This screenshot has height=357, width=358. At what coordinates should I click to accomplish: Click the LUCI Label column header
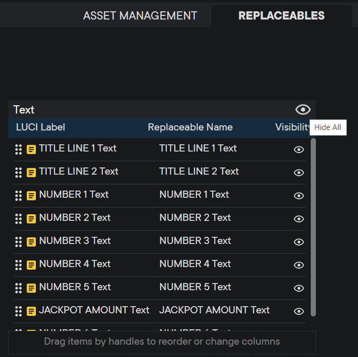click(41, 127)
